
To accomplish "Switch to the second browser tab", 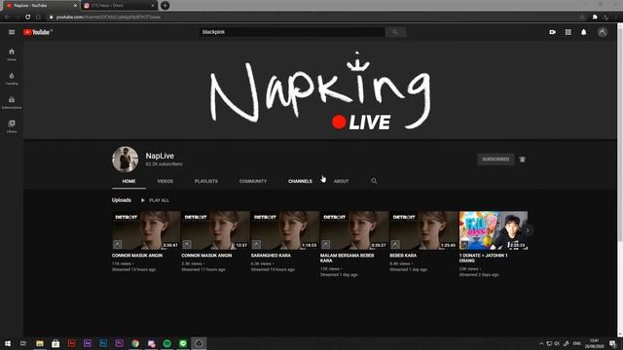I will [x=119, y=6].
